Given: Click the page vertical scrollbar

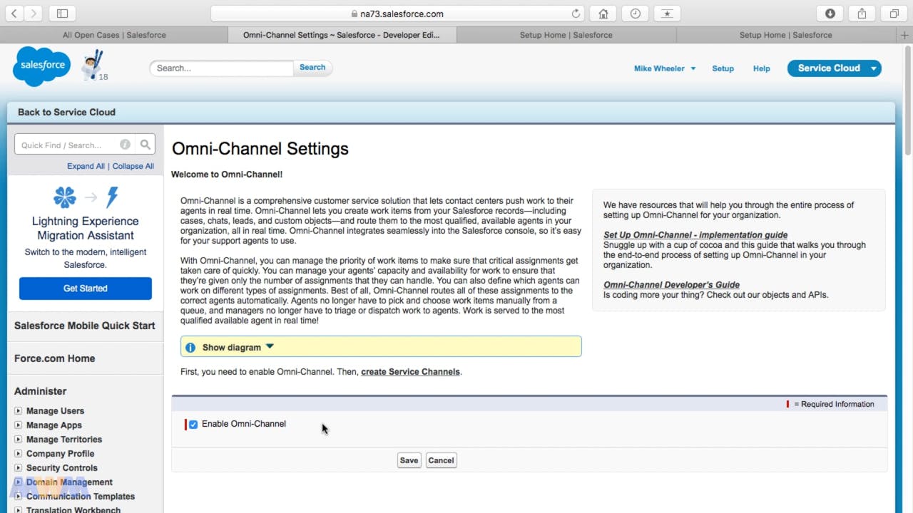Looking at the screenshot, I should coord(907,100).
